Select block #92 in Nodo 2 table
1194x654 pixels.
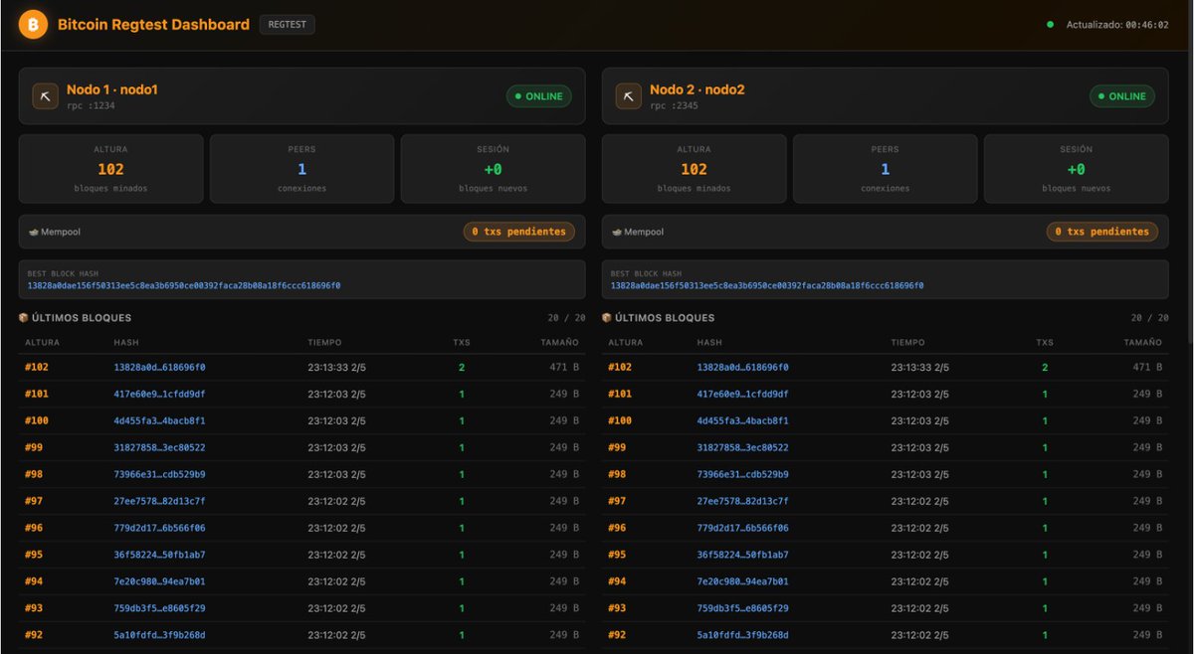(x=617, y=634)
